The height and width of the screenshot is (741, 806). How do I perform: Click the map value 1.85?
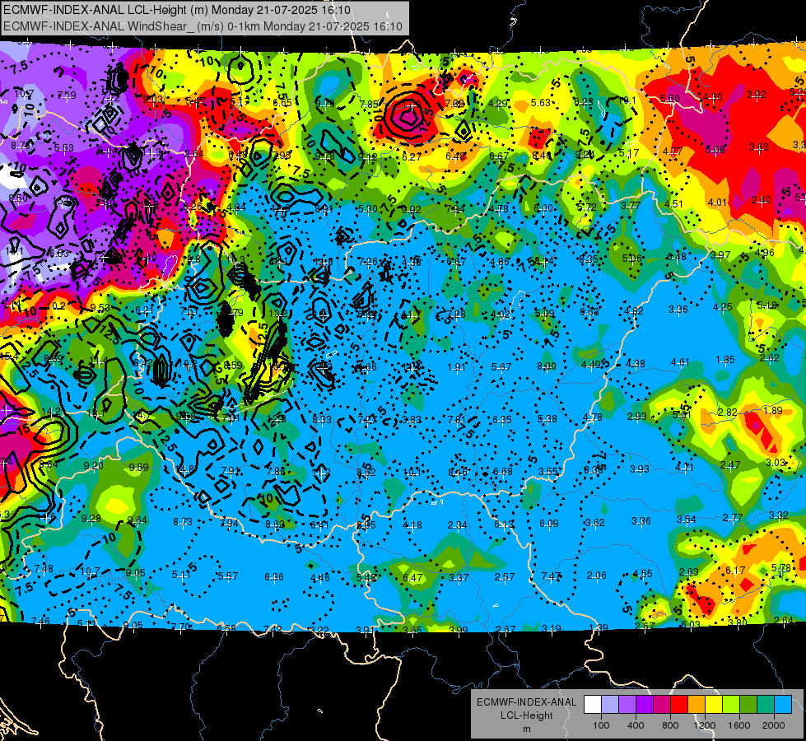click(x=724, y=360)
